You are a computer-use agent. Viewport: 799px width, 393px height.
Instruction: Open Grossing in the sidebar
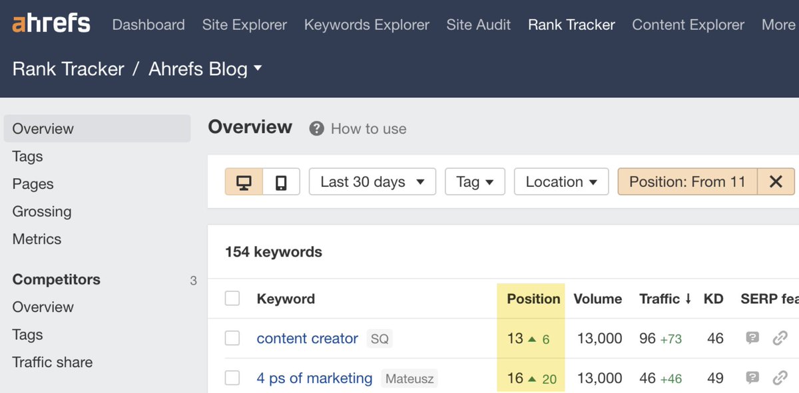pyautogui.click(x=41, y=211)
